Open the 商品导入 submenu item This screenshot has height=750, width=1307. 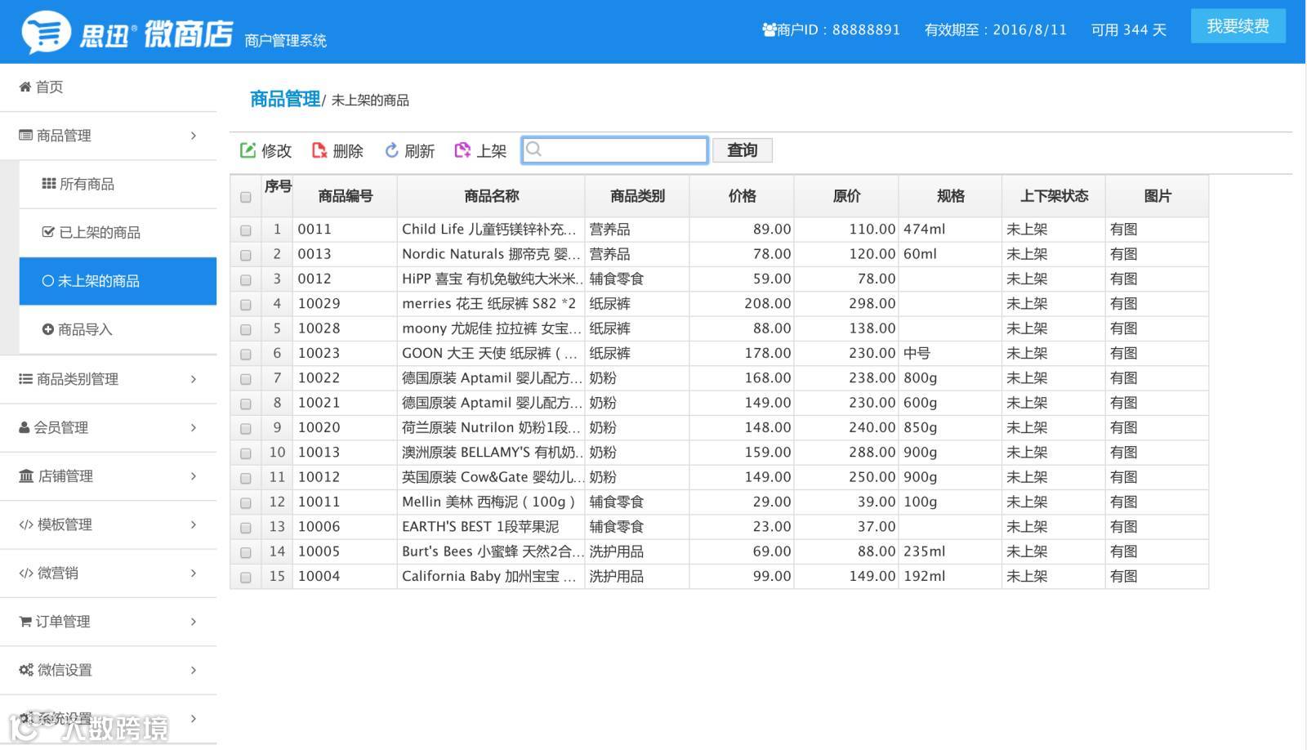[x=118, y=329]
